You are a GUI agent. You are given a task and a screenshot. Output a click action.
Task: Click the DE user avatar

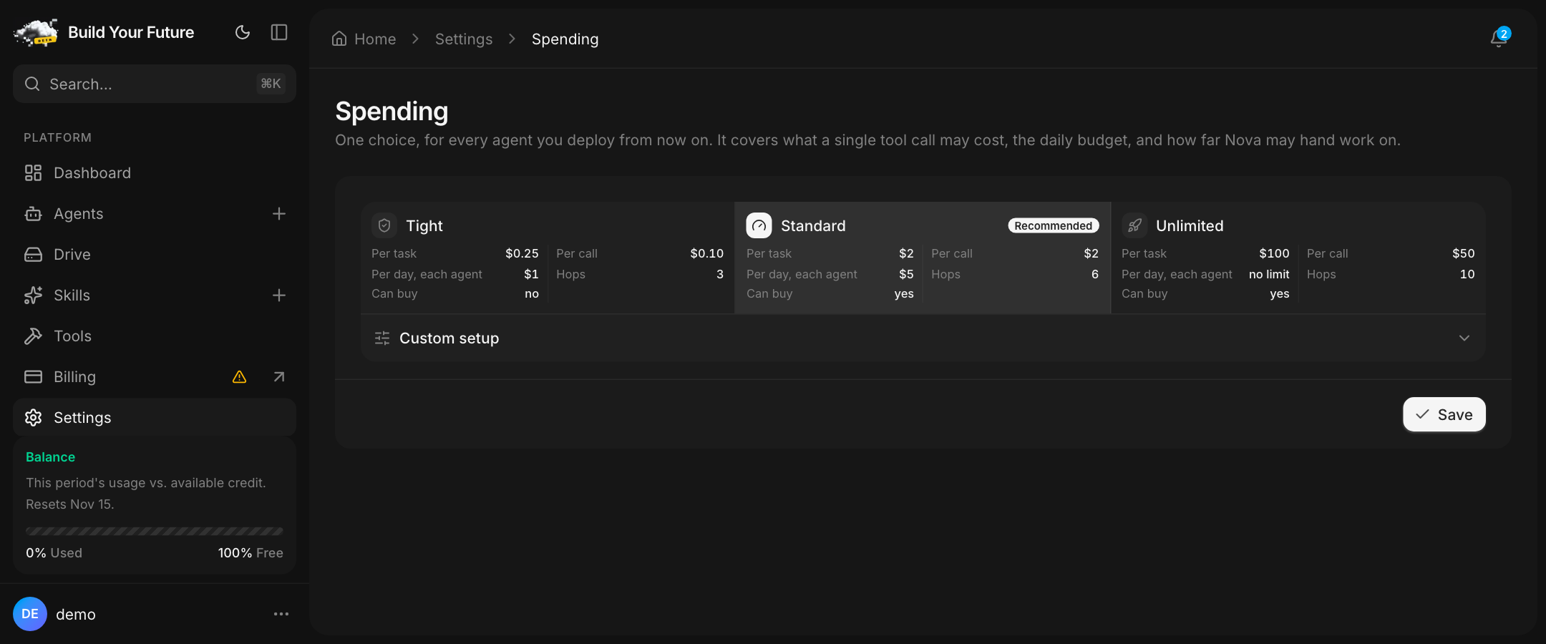coord(30,614)
